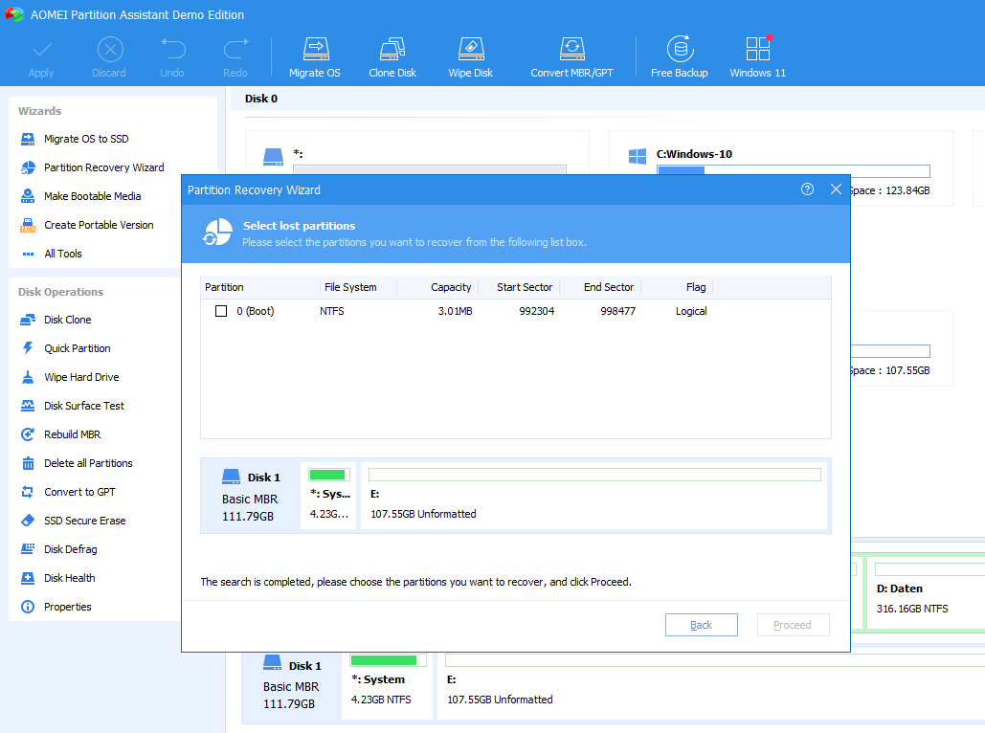Click the Disk 0 header label
985x733 pixels.
point(260,99)
